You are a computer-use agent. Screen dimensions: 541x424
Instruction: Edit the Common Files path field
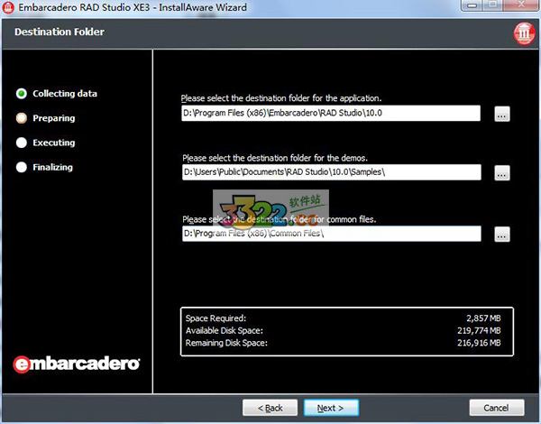point(332,234)
